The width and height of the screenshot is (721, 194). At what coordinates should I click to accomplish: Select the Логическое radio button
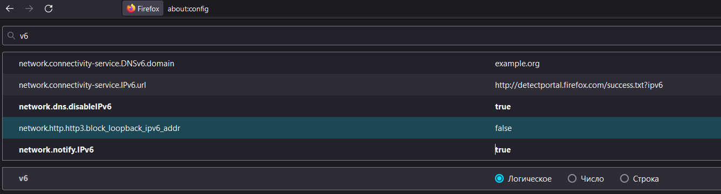coord(499,178)
